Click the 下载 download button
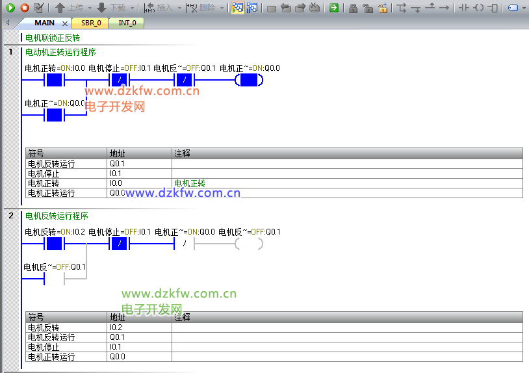This screenshot has width=529, height=373. pos(111,8)
